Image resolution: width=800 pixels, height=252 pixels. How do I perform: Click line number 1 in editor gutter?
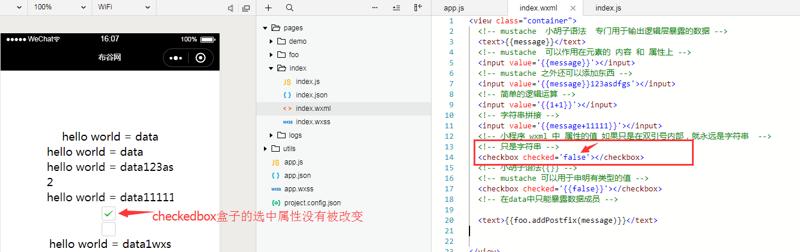(451, 20)
